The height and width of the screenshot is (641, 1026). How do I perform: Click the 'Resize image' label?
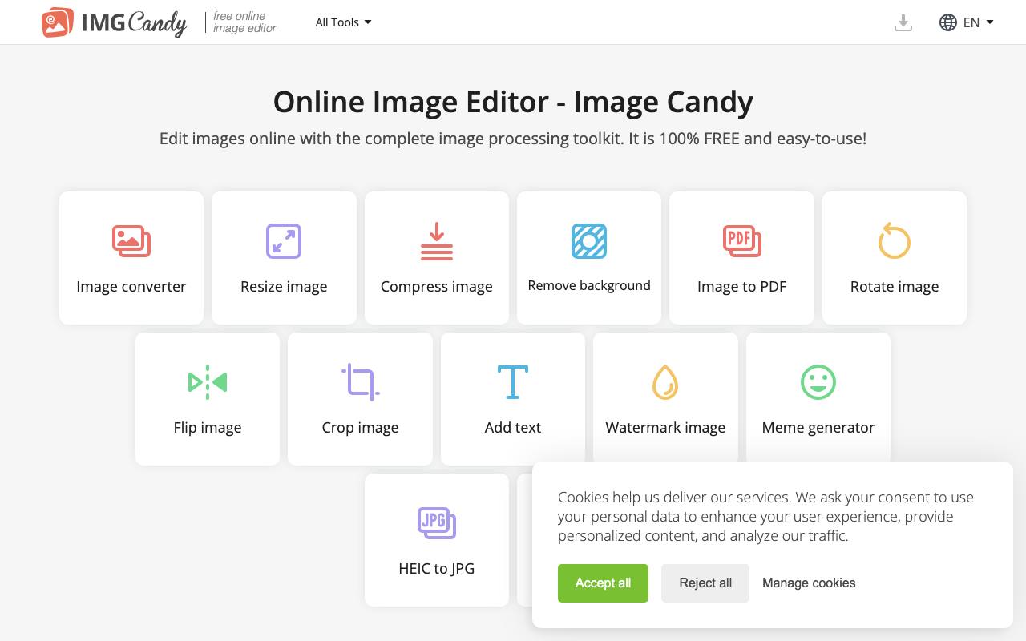(x=284, y=287)
